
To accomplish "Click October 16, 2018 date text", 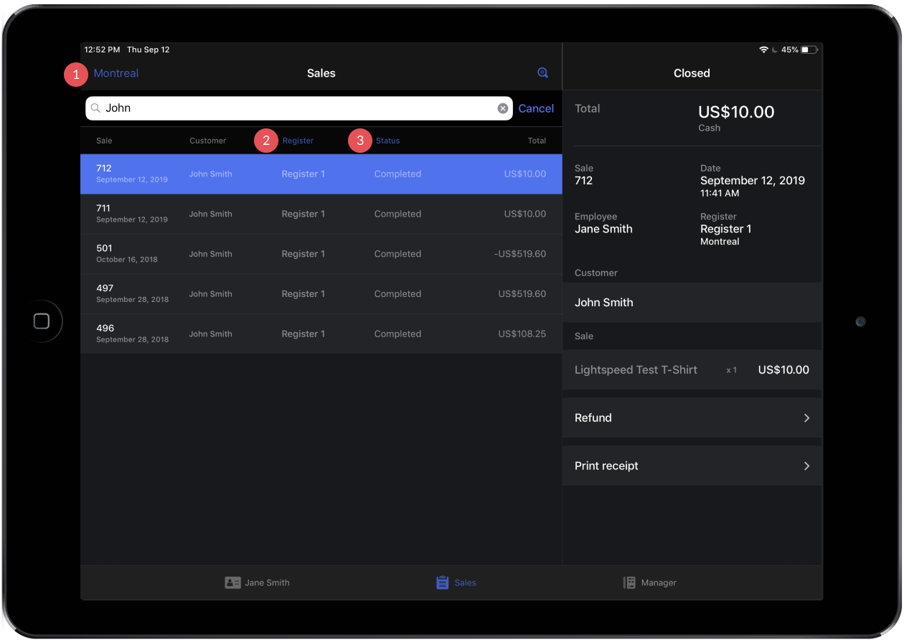I will [x=127, y=260].
